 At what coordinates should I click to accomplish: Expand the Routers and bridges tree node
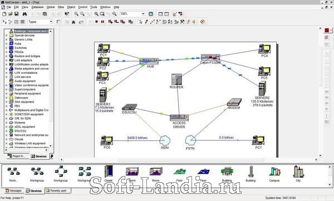click(6, 56)
